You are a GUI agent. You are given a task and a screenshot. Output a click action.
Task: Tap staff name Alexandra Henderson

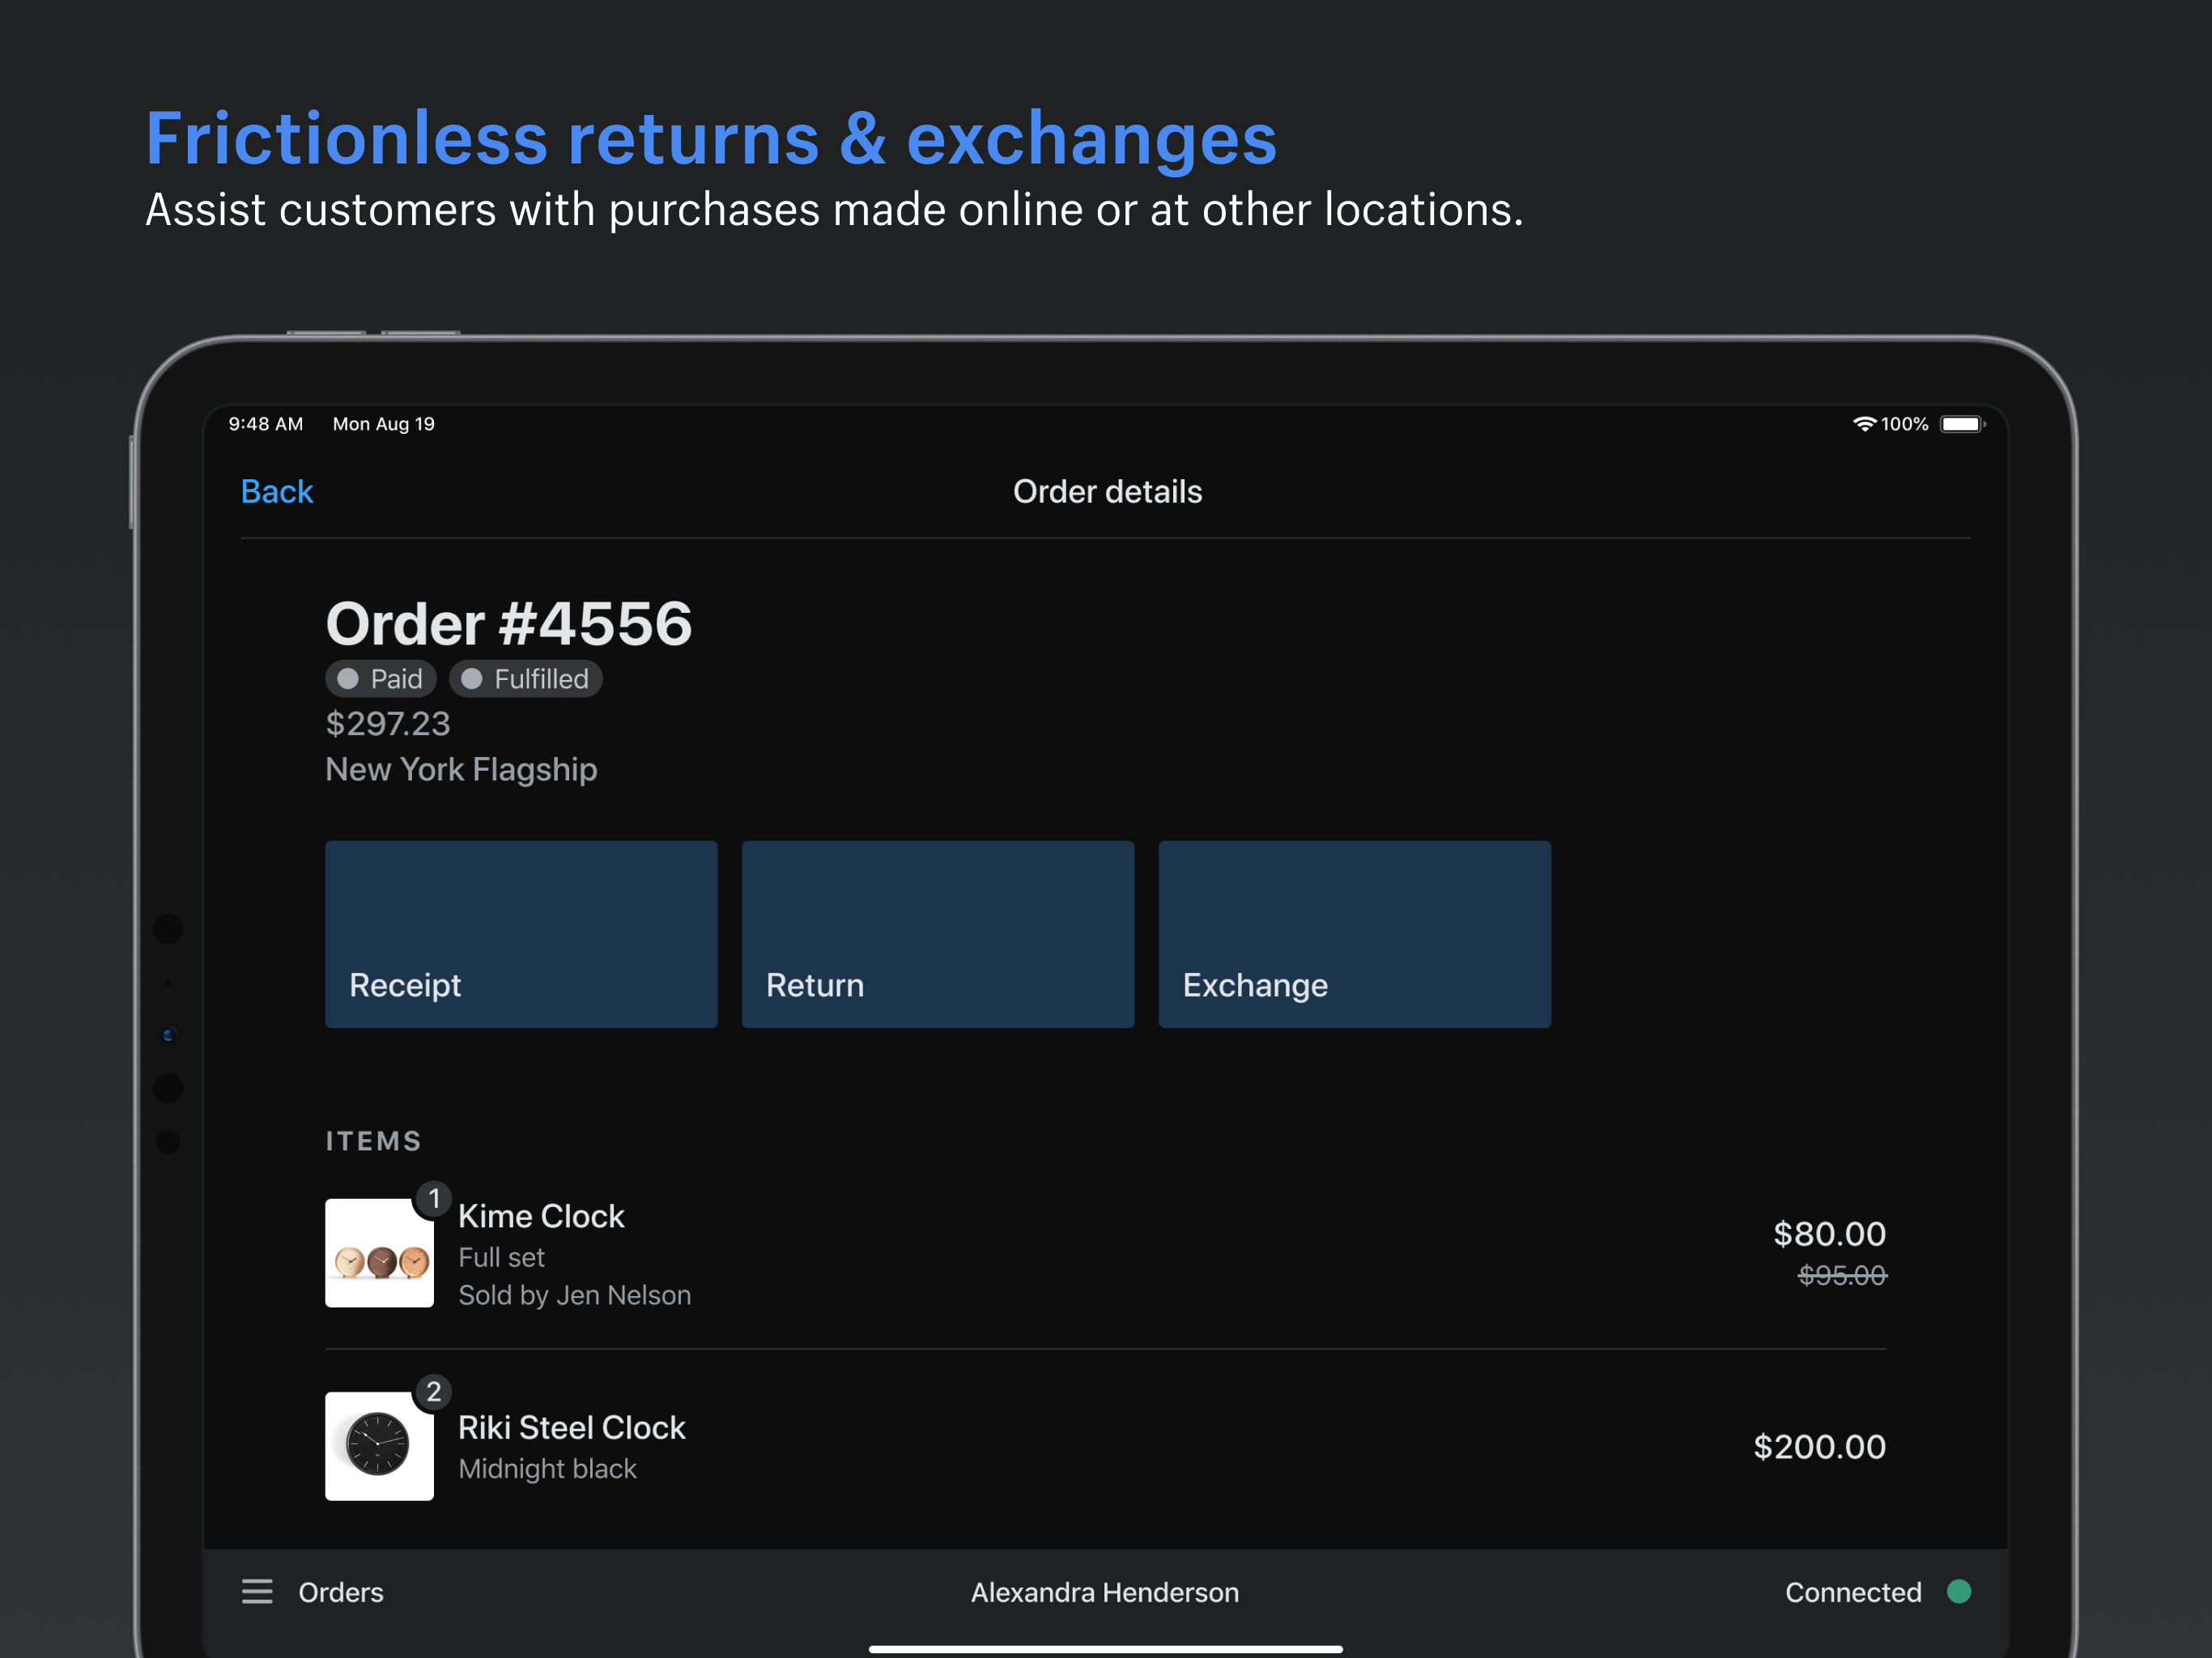(1104, 1592)
